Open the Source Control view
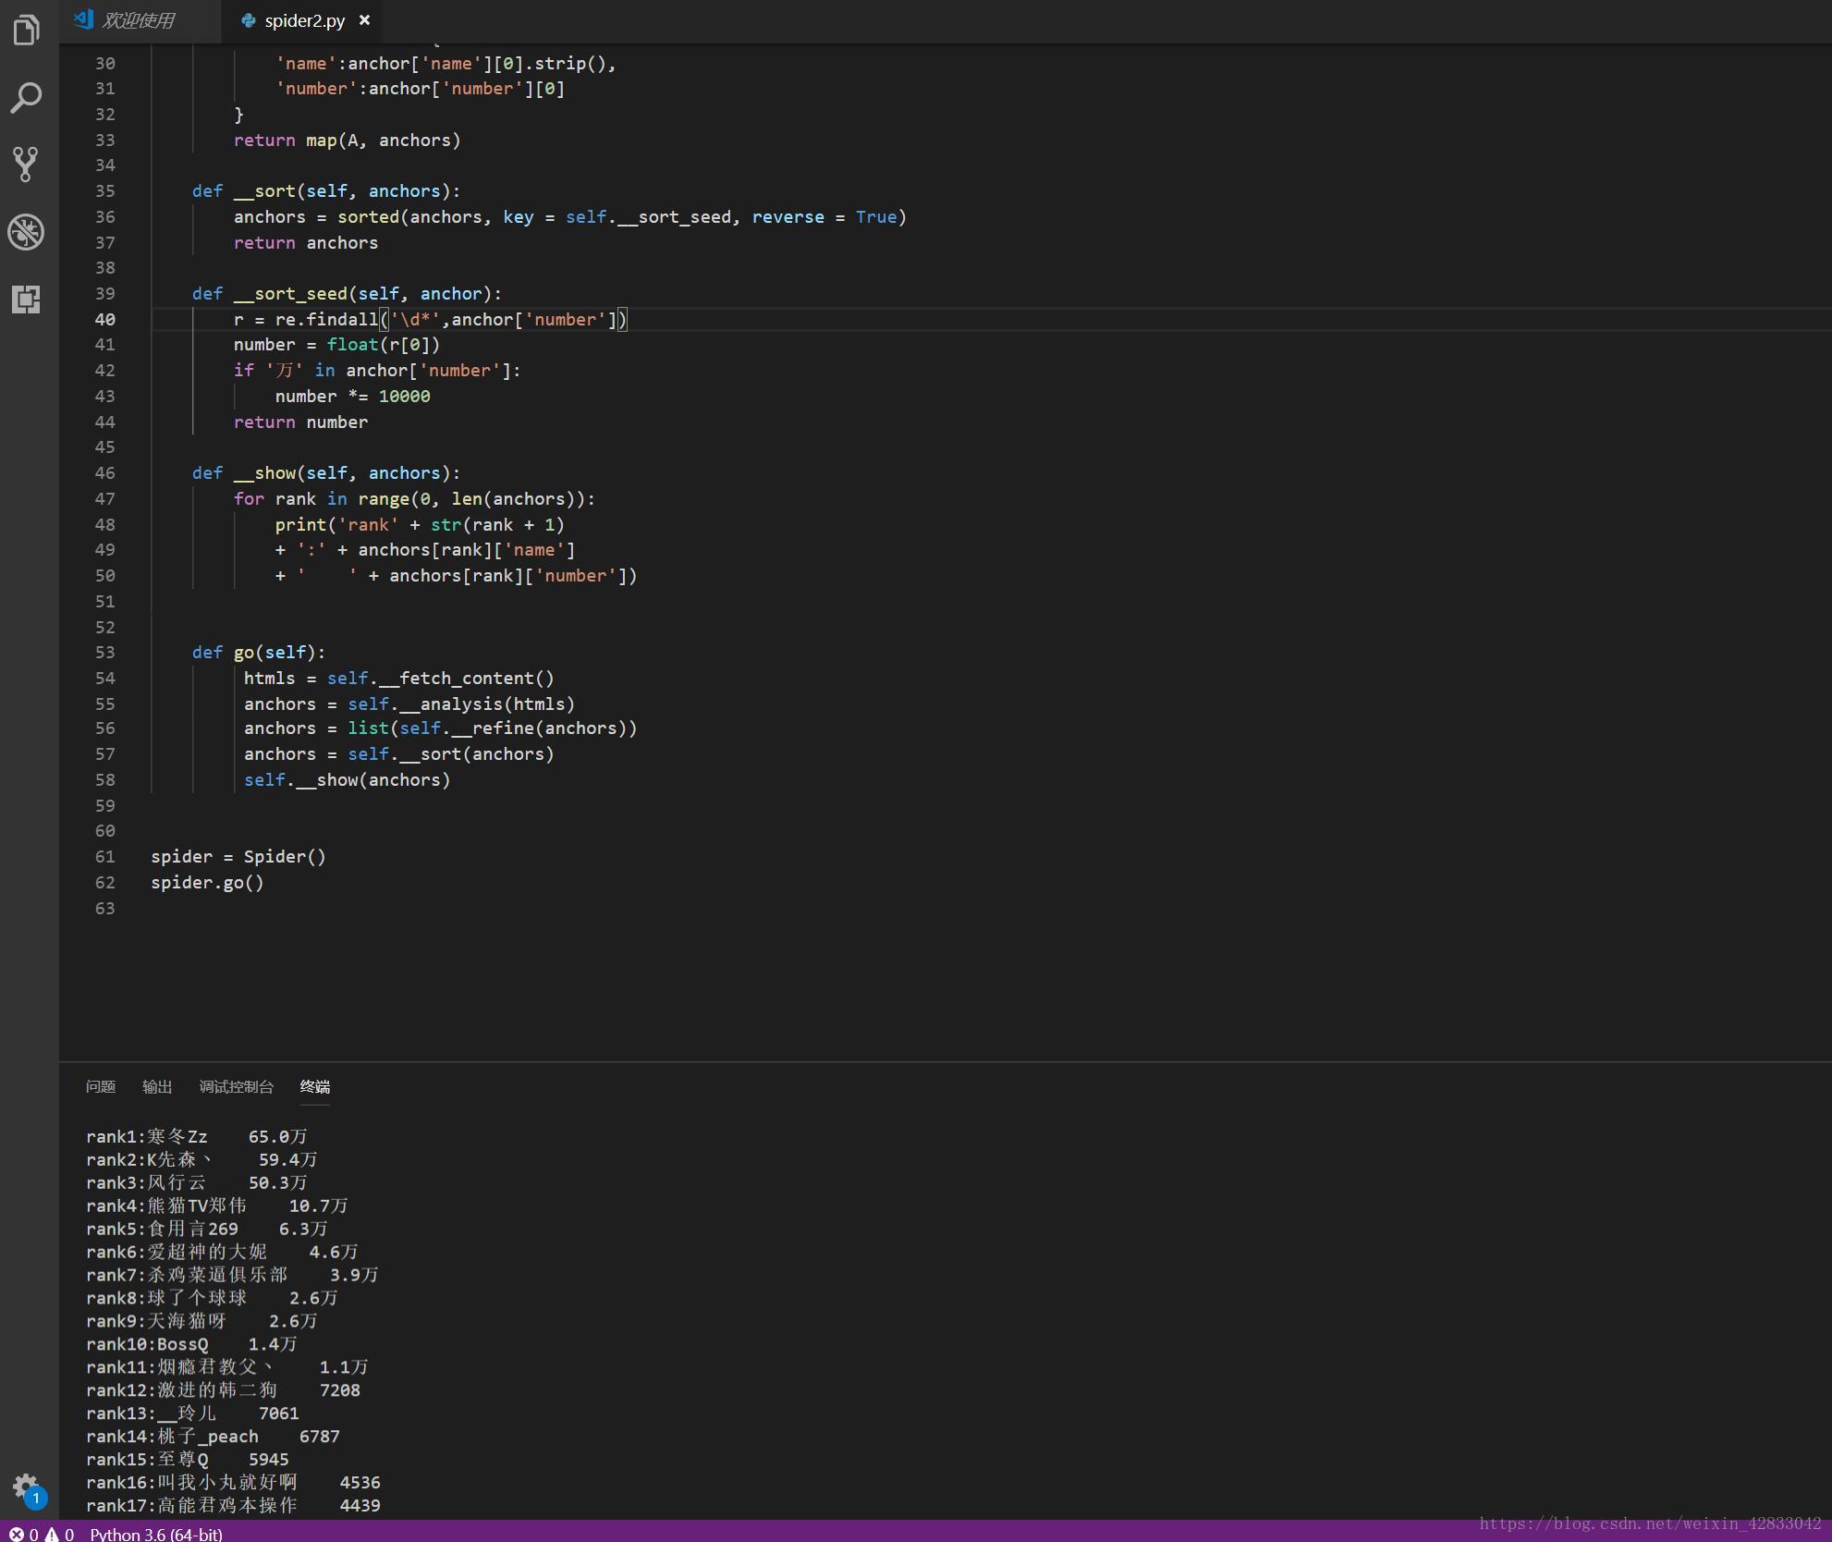The width and height of the screenshot is (1832, 1542). [27, 164]
